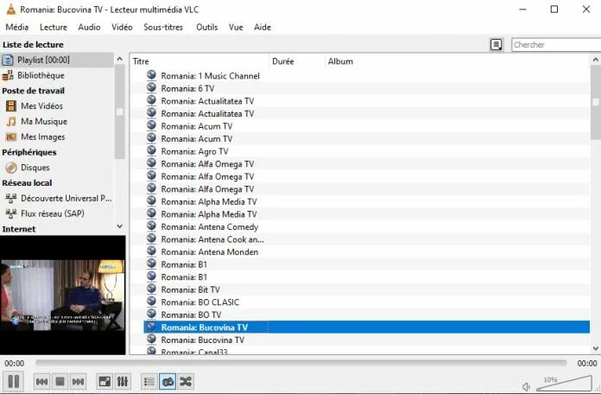The height and width of the screenshot is (394, 601).
Task: Toggle fullscreen video button
Action: [x=104, y=381]
